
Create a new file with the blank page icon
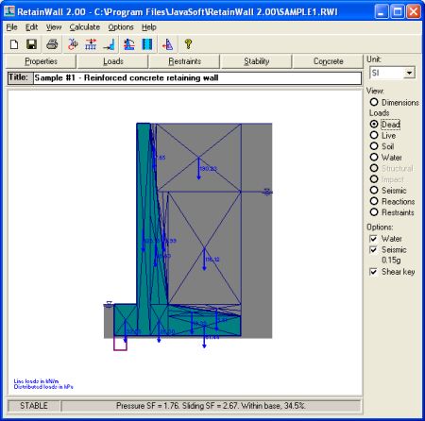click(x=14, y=44)
